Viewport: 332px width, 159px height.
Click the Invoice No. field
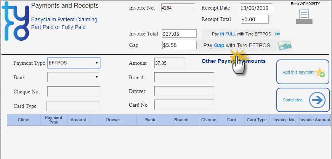(178, 8)
